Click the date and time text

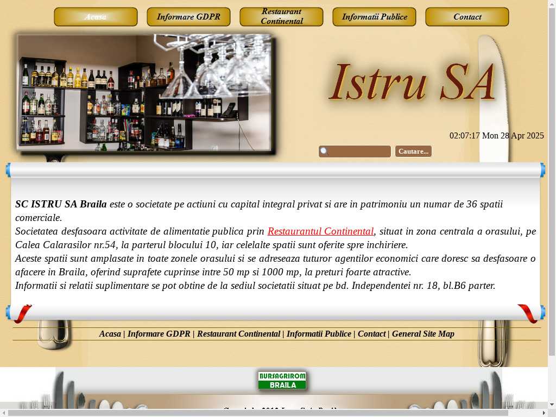[x=496, y=135]
